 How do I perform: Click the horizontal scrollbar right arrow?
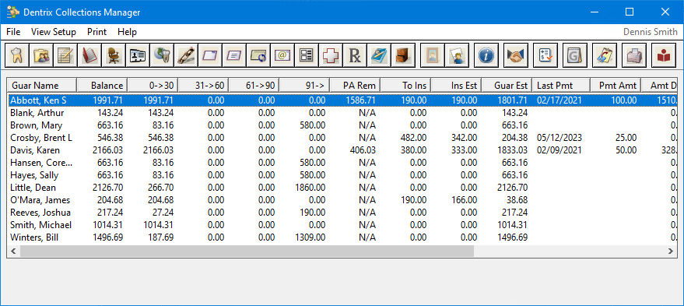[671, 251]
